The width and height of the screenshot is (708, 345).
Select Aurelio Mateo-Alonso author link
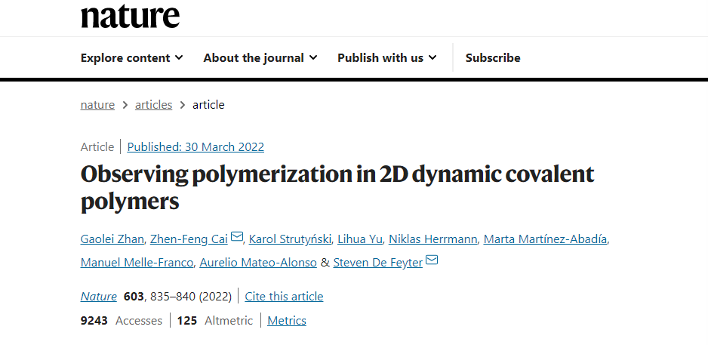(x=258, y=263)
